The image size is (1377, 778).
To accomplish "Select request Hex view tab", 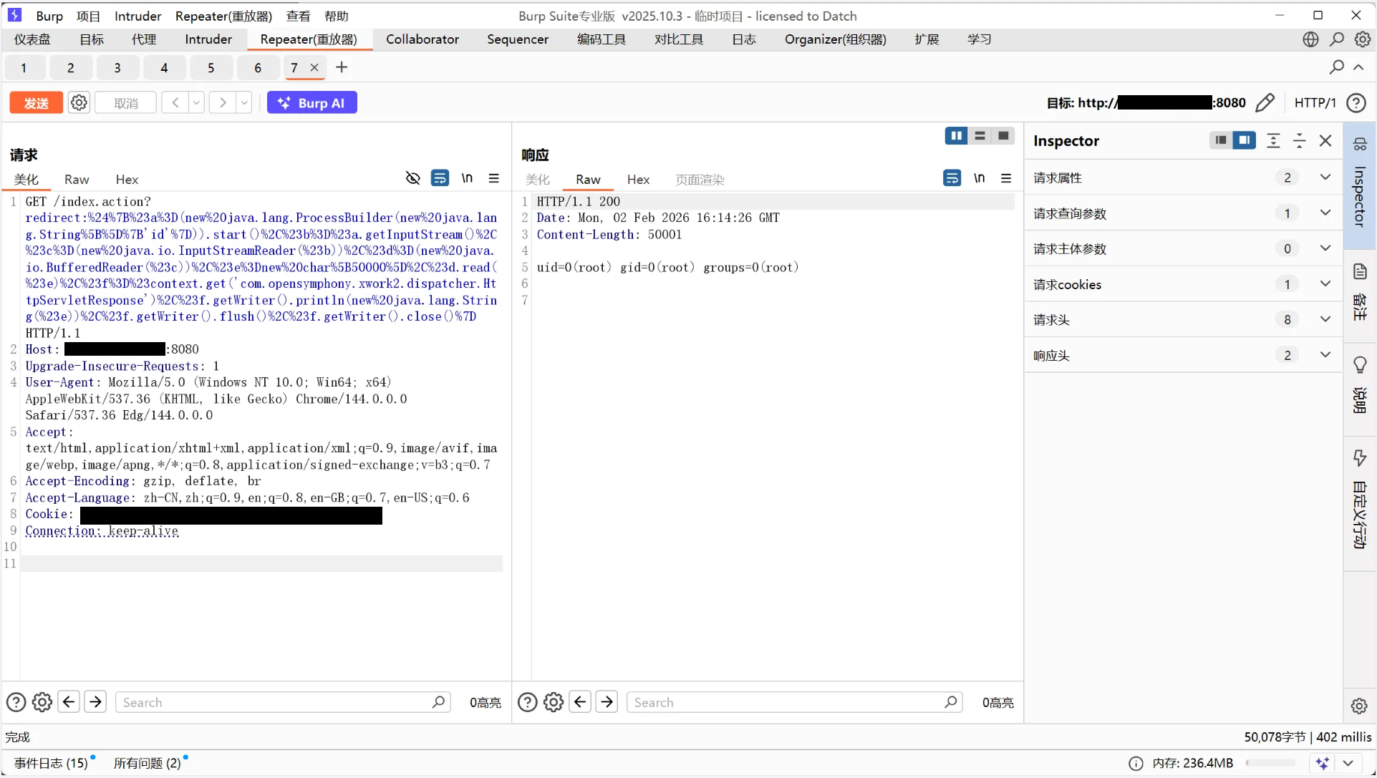I will coord(127,180).
